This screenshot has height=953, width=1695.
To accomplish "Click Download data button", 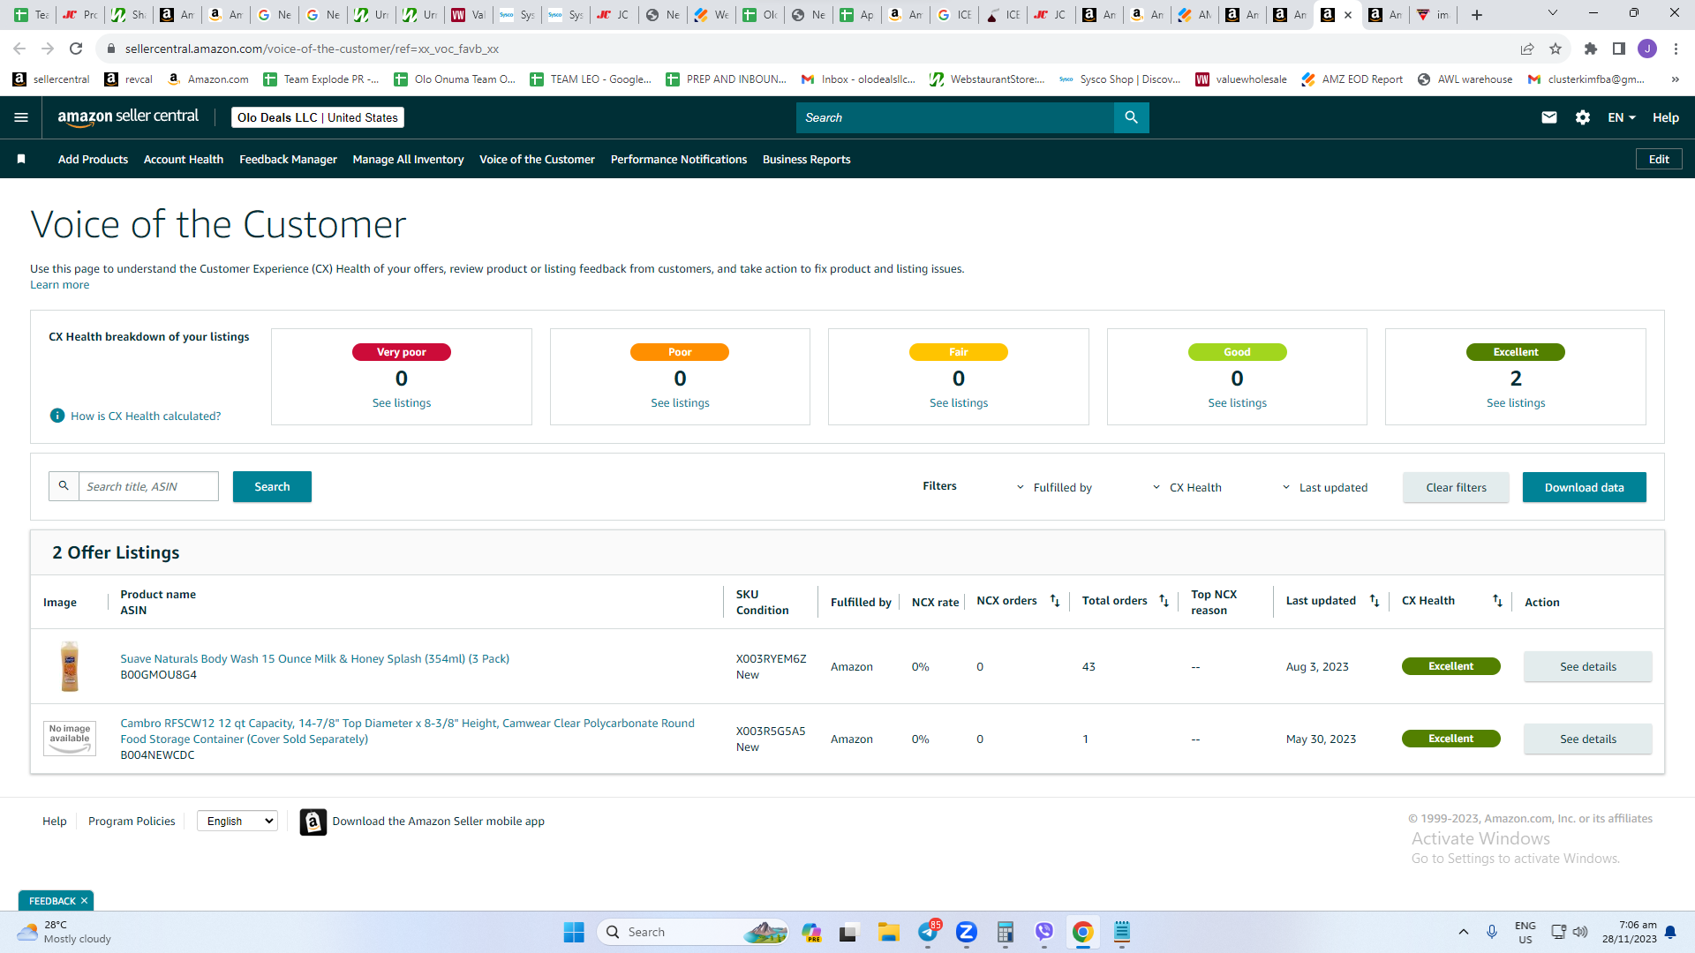I will coord(1584,487).
